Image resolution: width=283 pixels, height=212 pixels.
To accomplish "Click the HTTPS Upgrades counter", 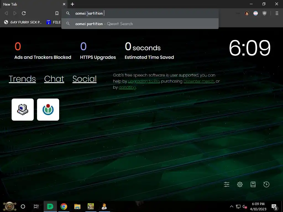I will (x=98, y=51).
